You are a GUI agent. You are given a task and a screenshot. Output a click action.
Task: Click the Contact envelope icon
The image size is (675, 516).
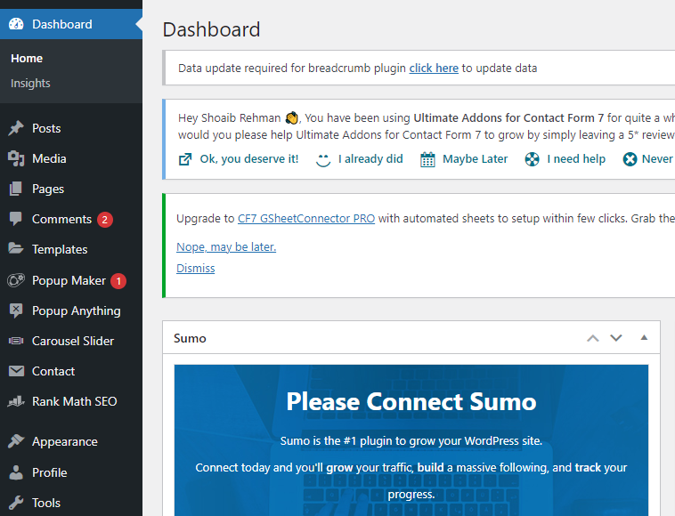tap(16, 371)
